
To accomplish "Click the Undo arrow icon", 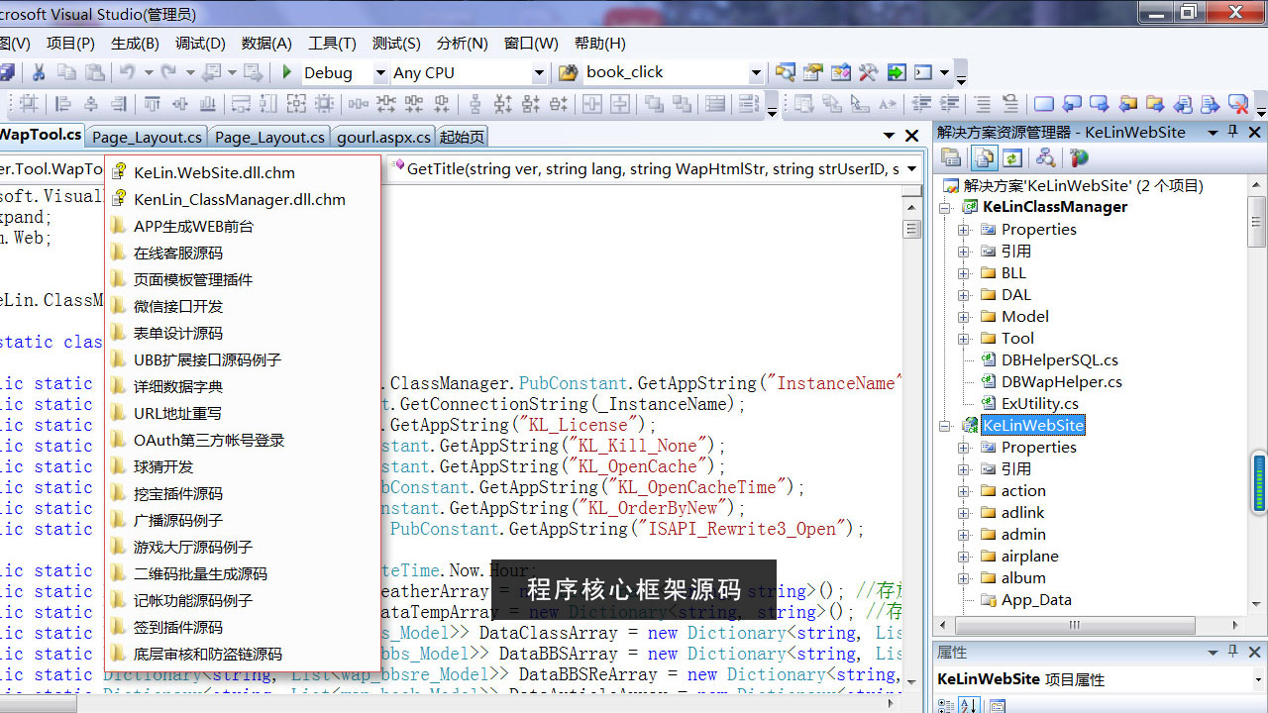I will tap(127, 72).
